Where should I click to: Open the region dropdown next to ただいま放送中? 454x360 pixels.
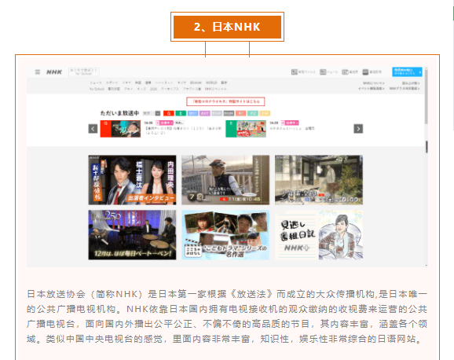point(152,113)
